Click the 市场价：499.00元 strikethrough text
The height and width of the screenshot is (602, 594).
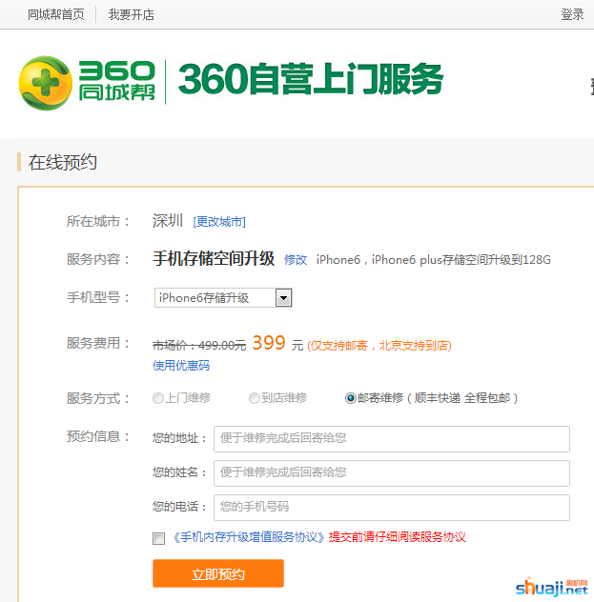point(199,346)
